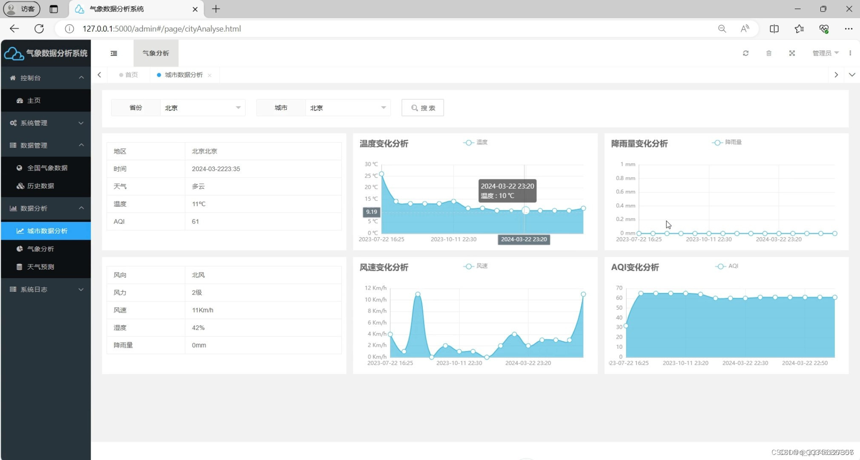
Task: Switch to the 首页 tab
Action: coord(129,75)
